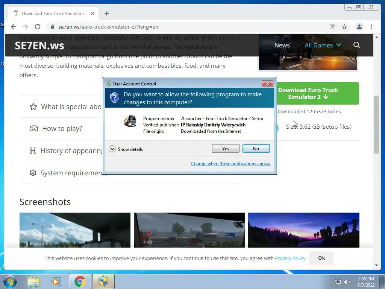Click the Screenshots heading
The width and height of the screenshot is (385, 289).
(45, 202)
